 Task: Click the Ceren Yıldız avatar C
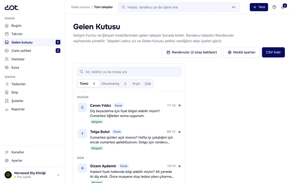point(82,107)
